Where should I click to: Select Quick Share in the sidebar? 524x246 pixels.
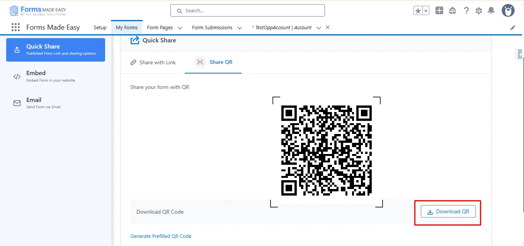(56, 50)
